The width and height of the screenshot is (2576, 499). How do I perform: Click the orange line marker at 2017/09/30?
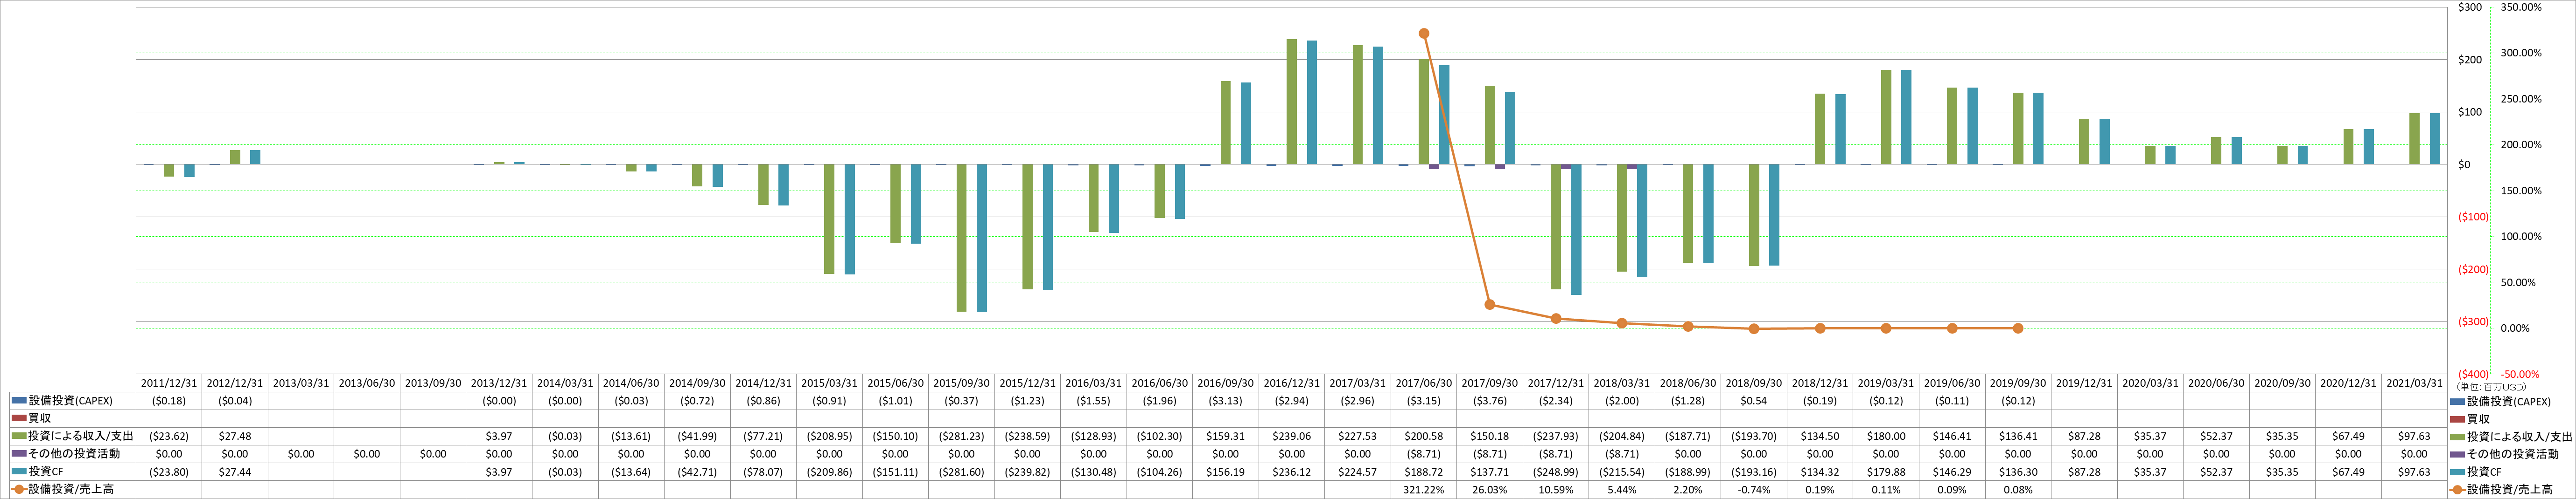(1490, 304)
